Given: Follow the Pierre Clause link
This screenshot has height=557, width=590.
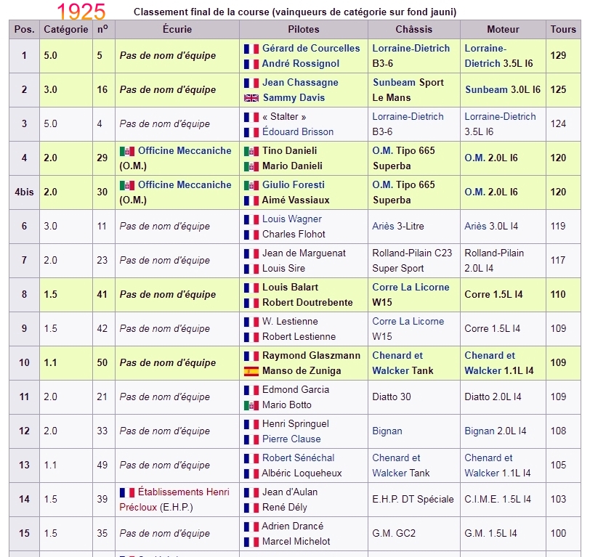Looking at the screenshot, I should click(x=291, y=439).
